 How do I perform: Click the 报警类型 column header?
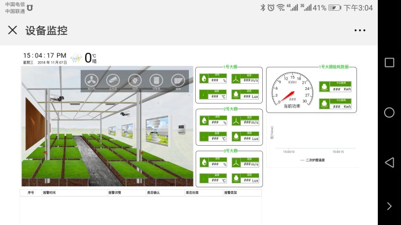pyautogui.click(x=231, y=192)
